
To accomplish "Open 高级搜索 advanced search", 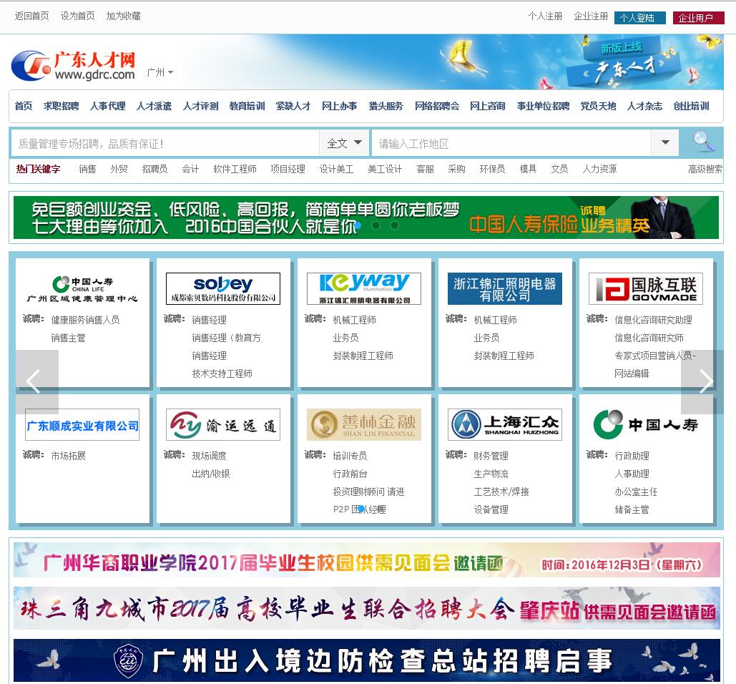I will point(705,169).
